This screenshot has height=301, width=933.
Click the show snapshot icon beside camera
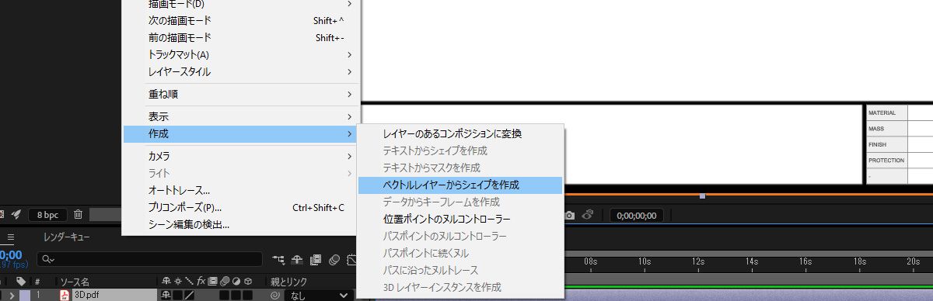pyautogui.click(x=589, y=215)
